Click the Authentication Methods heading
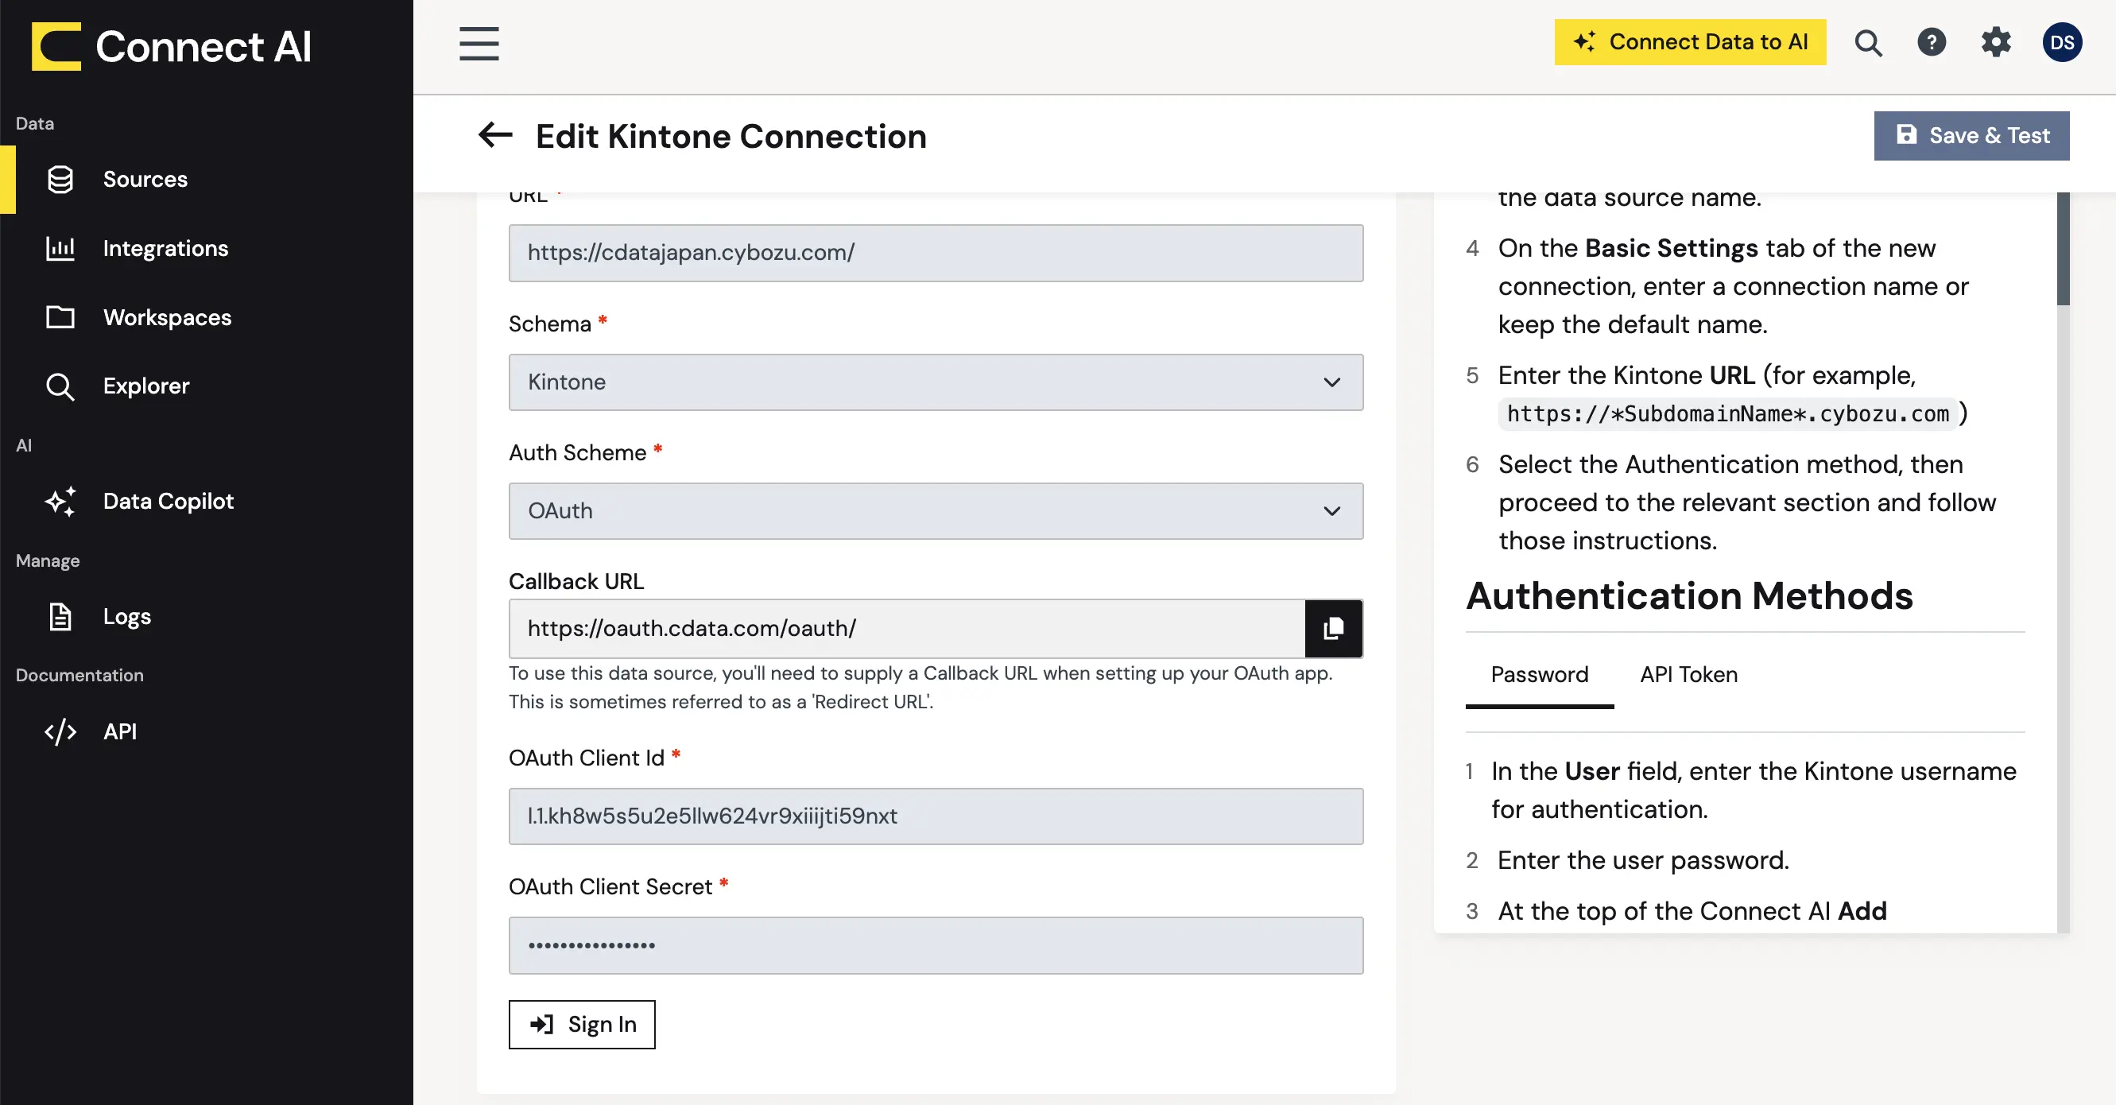 [x=1689, y=595]
